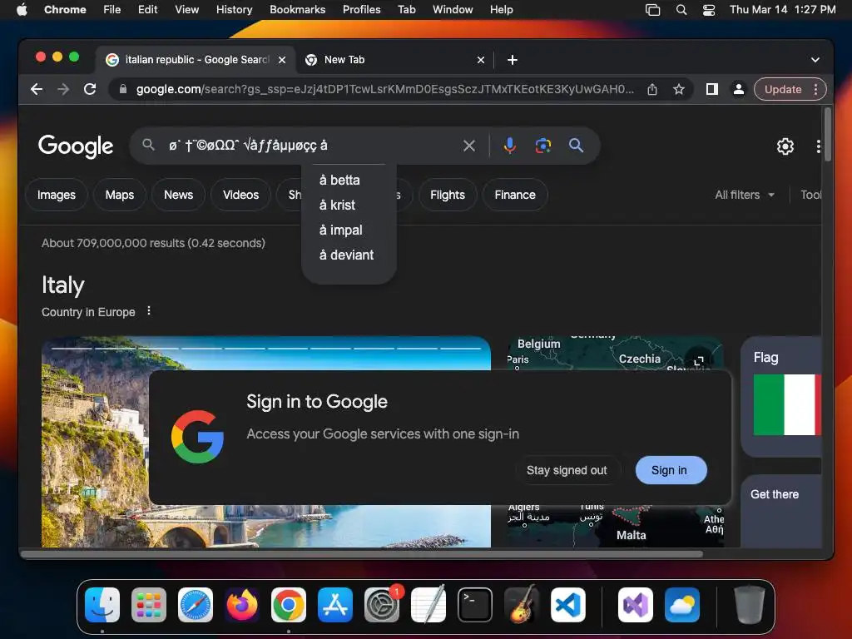Start voice search with microphone icon

(x=510, y=146)
